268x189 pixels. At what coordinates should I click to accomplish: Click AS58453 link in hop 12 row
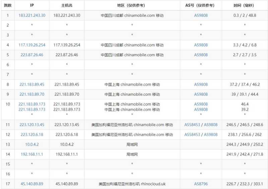[192, 134]
